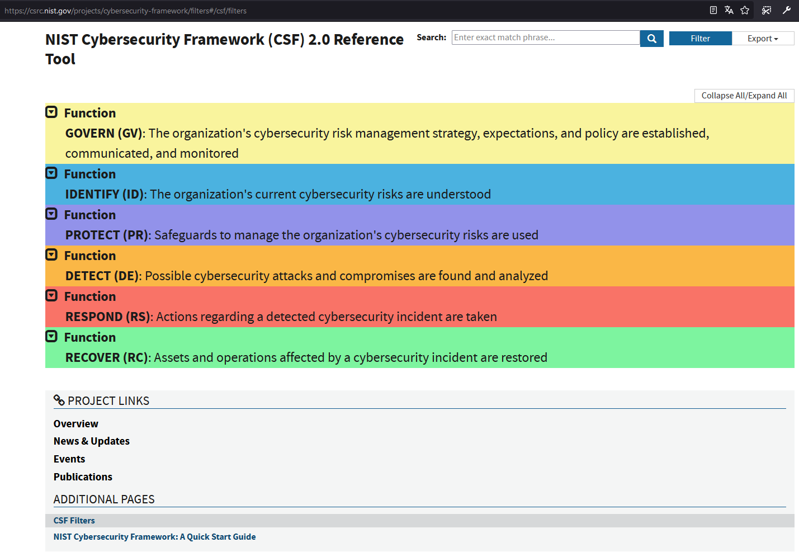Click the translate page icon
Image resolution: width=799 pixels, height=552 pixels.
(729, 10)
